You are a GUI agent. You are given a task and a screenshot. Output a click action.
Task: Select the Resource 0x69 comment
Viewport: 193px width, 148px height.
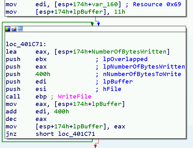[157, 4]
